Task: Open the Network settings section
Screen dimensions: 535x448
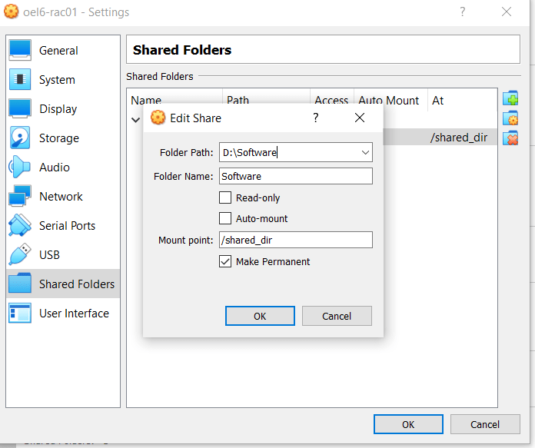Action: (x=60, y=197)
